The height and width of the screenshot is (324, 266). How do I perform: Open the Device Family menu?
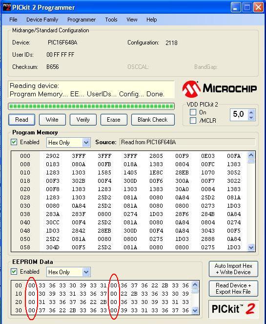[x=42, y=20]
